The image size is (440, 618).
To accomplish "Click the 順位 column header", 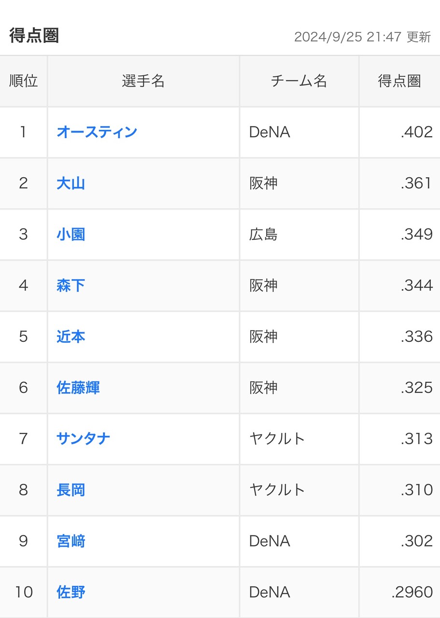I will [x=24, y=81].
